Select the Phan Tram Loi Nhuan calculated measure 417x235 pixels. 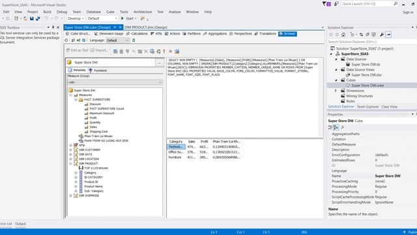[x=96, y=136]
